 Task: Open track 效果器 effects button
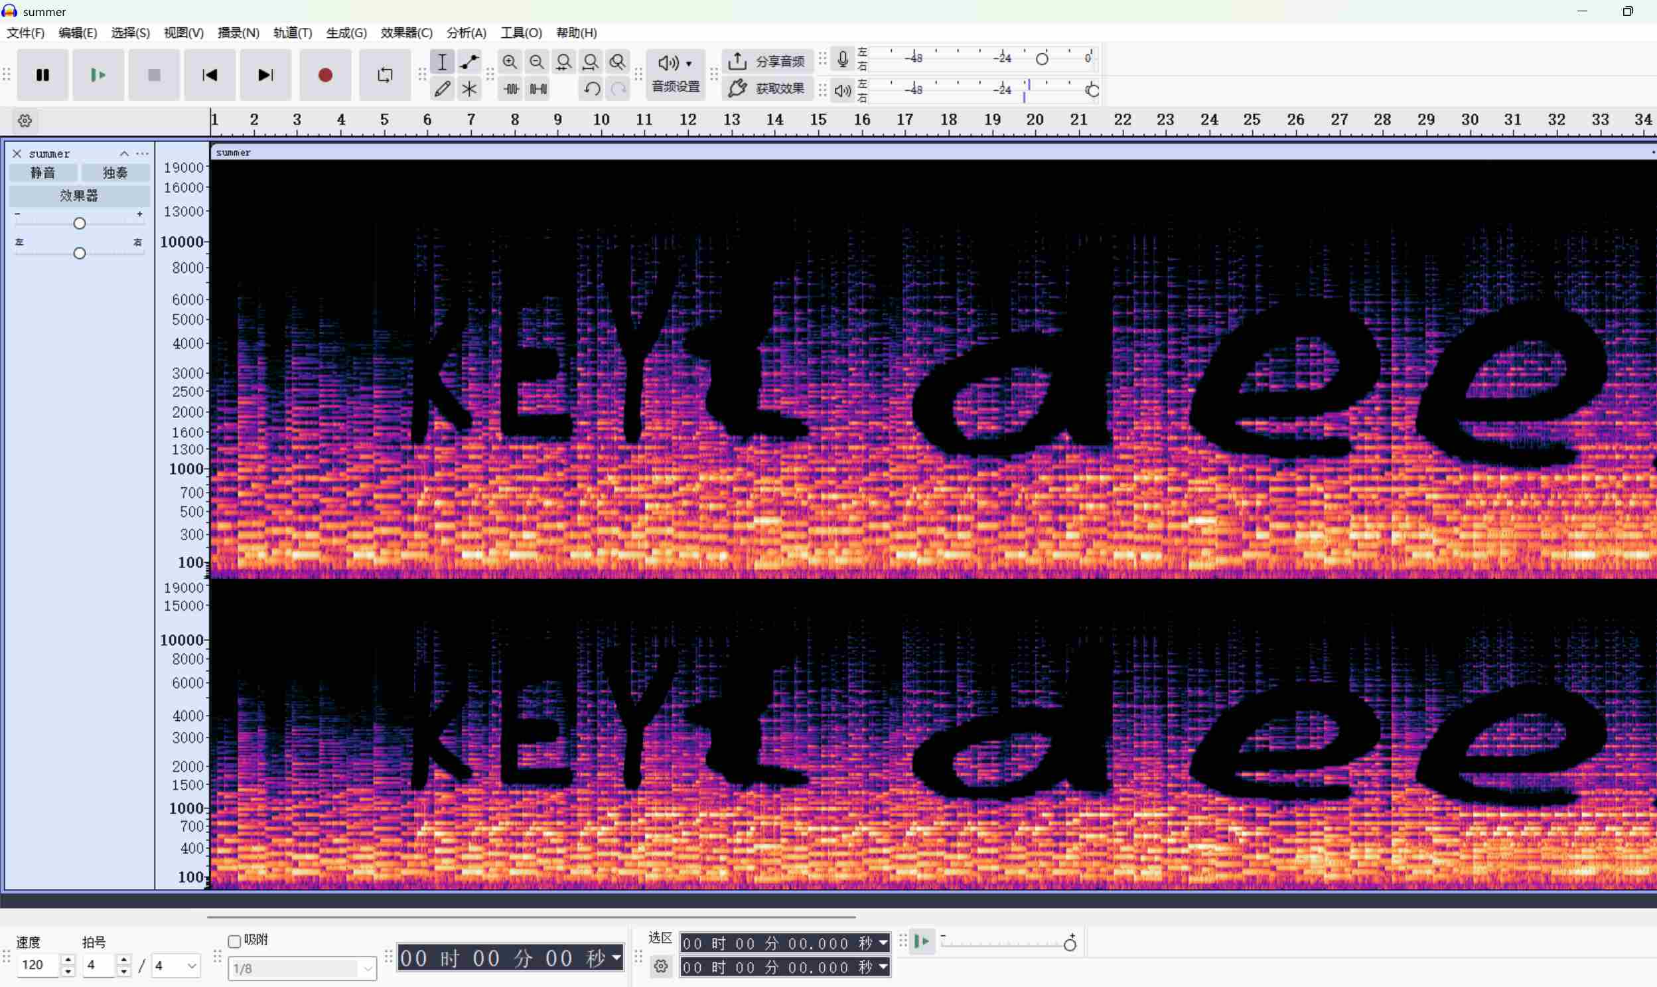coord(79,196)
